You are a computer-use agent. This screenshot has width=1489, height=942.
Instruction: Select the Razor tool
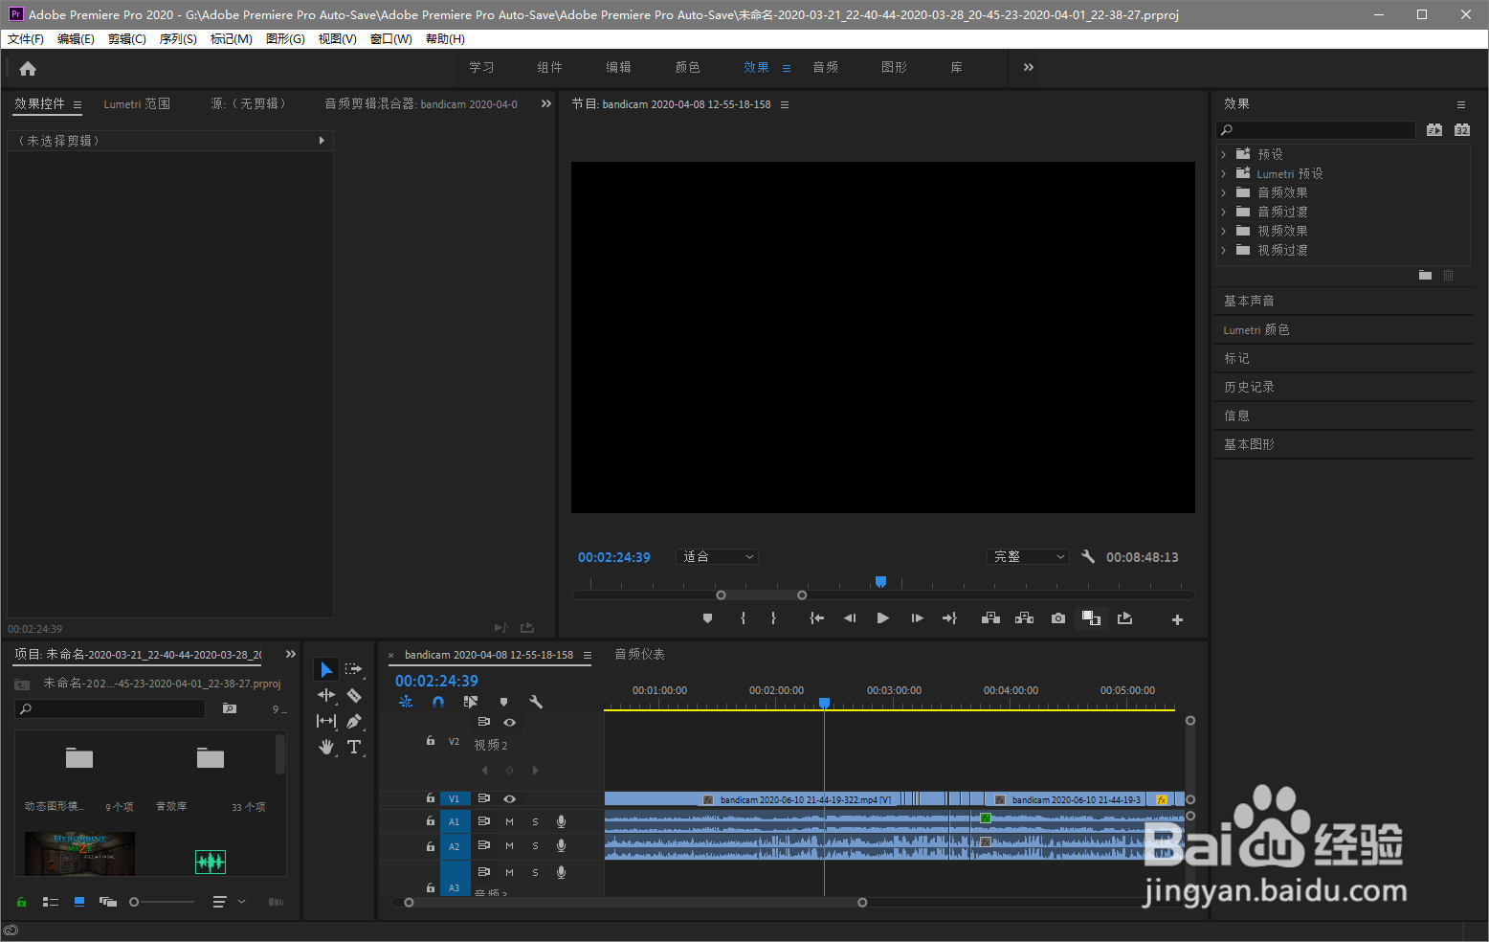tap(354, 695)
